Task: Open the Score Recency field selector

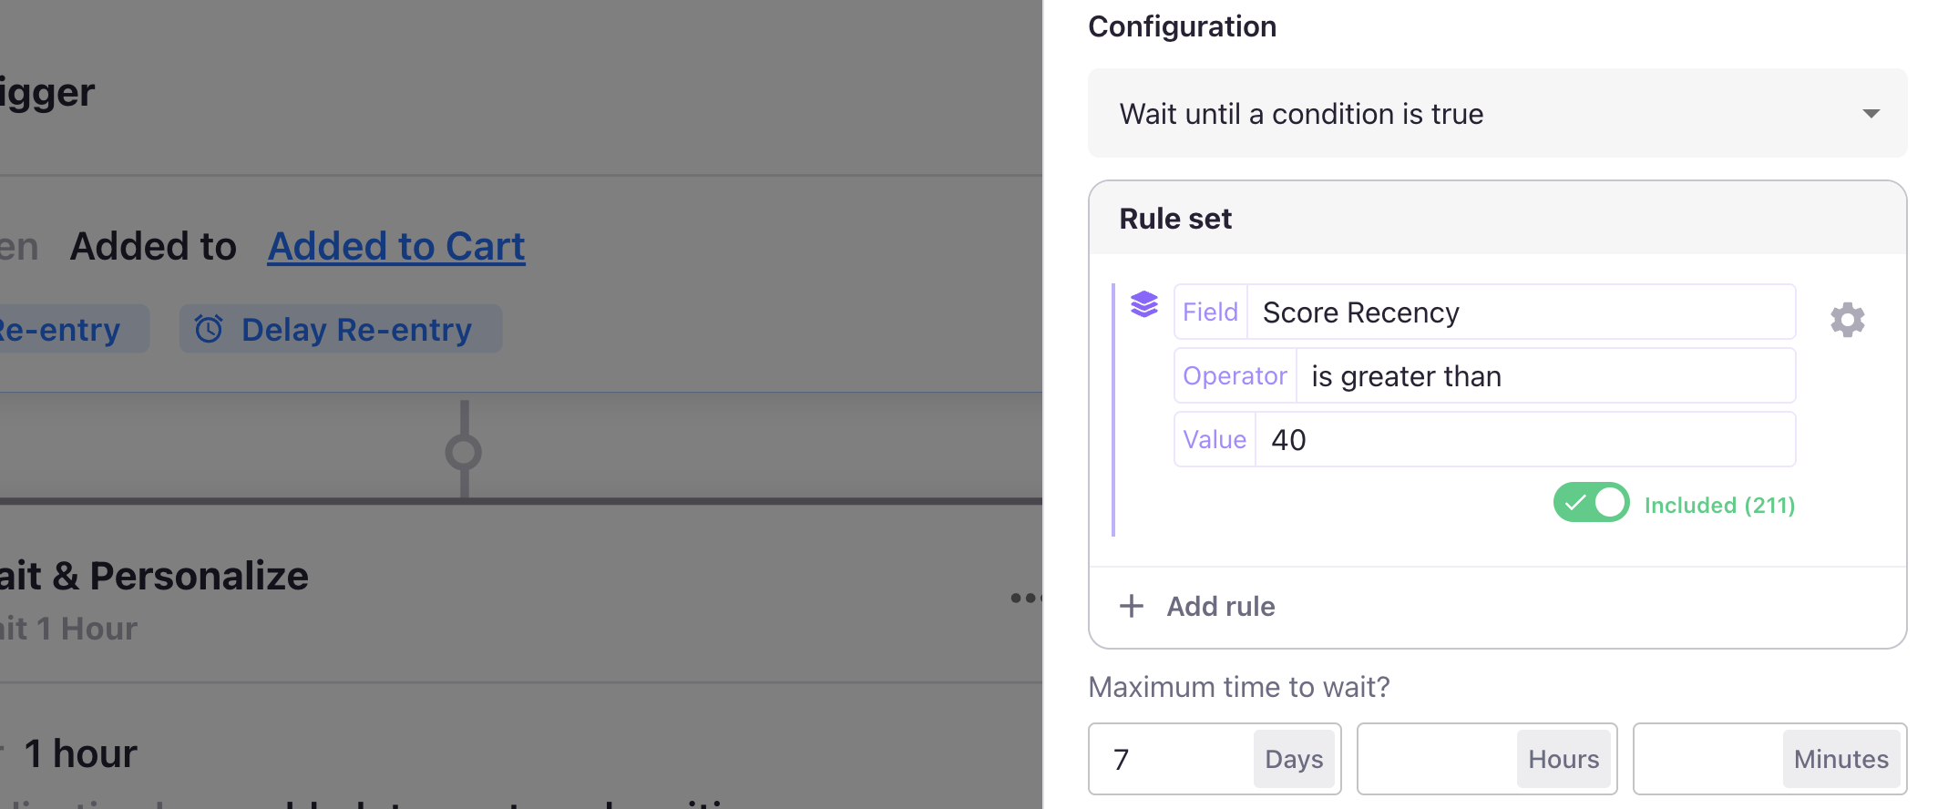Action: (x=1520, y=312)
